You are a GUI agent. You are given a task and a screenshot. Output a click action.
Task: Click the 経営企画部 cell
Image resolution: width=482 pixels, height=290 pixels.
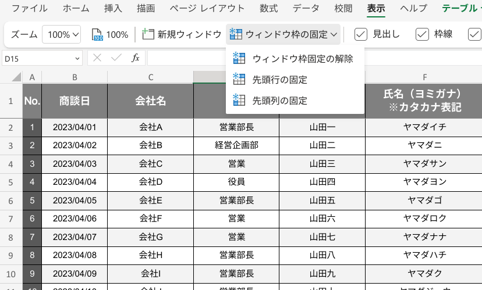(x=236, y=145)
